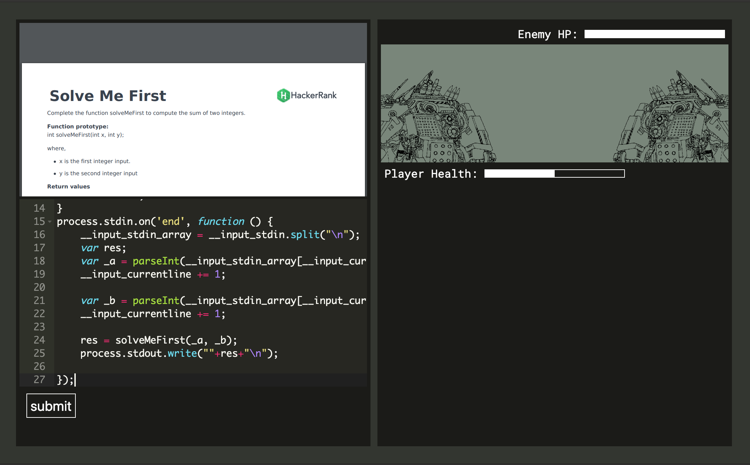The width and height of the screenshot is (750, 465).
Task: Click the 'Return values' heading
Action: tap(68, 186)
